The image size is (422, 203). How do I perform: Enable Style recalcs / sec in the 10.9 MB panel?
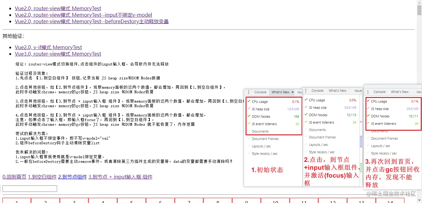coord(249,153)
